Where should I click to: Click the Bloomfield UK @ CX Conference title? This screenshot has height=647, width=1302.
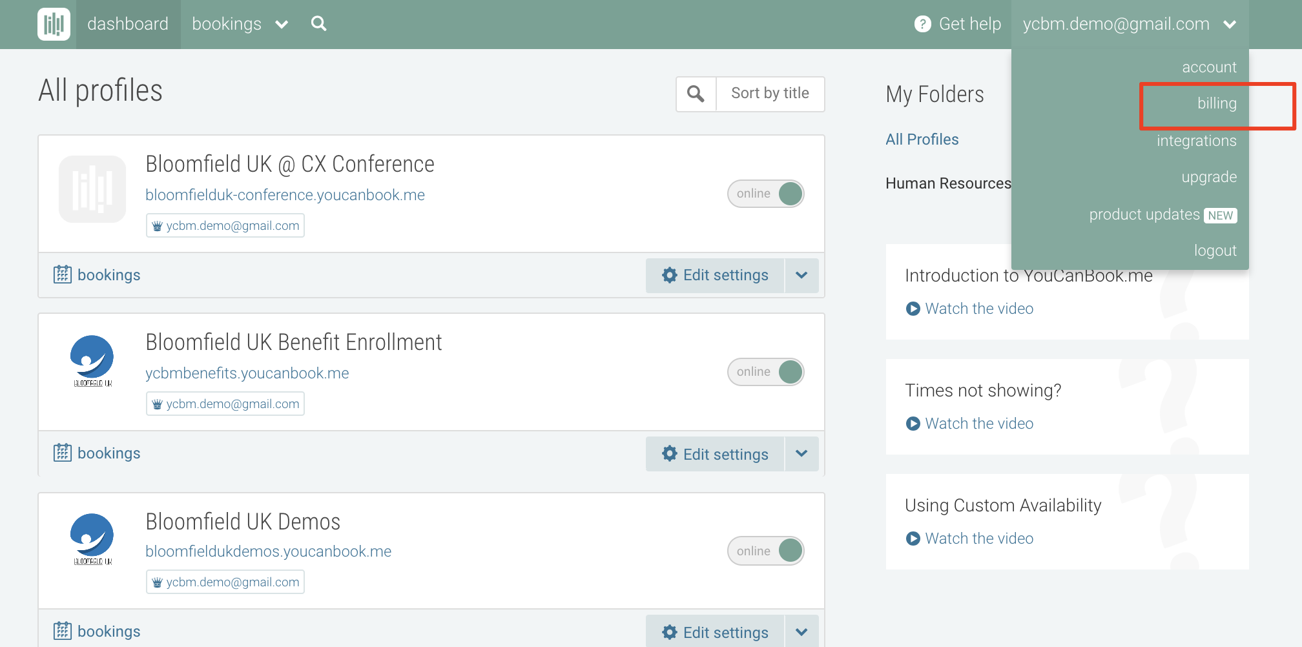pos(290,164)
